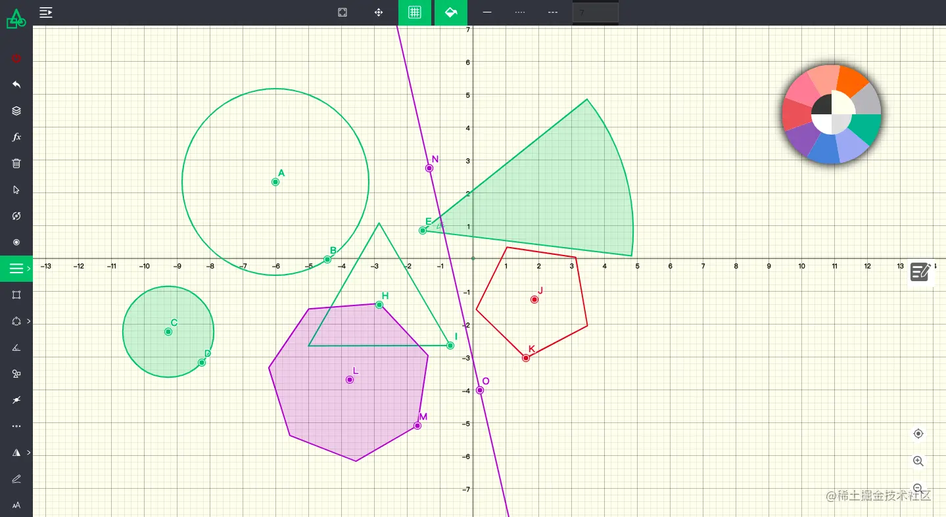
Task: Select the regular polygon tool
Action: 16,321
